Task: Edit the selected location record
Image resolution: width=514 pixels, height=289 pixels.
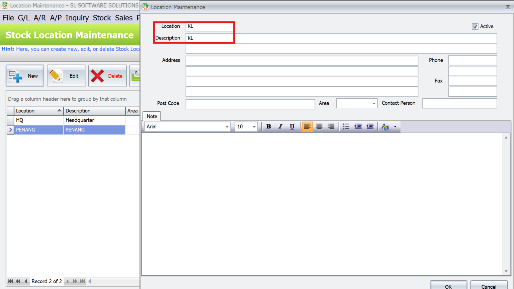Action: pos(66,76)
